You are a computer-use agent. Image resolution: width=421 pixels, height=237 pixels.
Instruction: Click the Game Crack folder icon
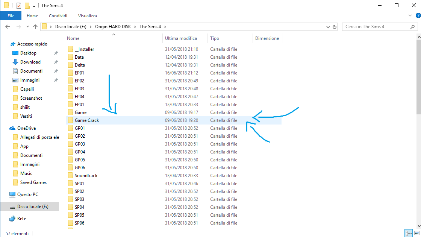pos(70,120)
